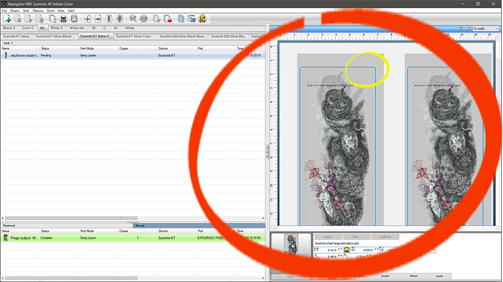Click the zoom in magnifier above preview
The width and height of the screenshot is (503, 282).
coord(460,28)
